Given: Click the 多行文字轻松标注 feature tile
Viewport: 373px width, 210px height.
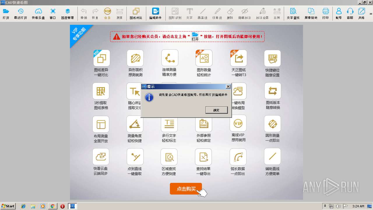Looking at the screenshot, I should 169,129.
